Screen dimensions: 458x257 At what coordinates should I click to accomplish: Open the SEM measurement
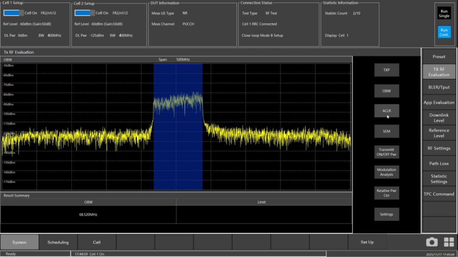tap(386, 131)
